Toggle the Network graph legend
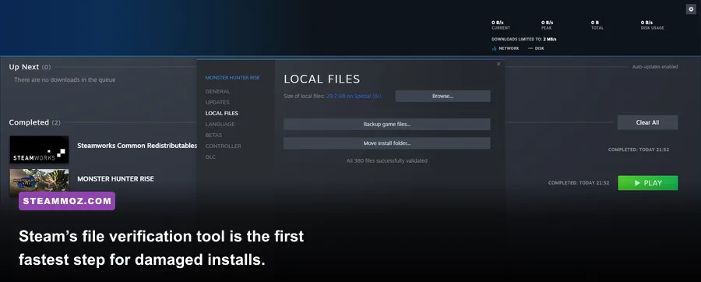Viewport: 701px width, 282px height. point(505,48)
